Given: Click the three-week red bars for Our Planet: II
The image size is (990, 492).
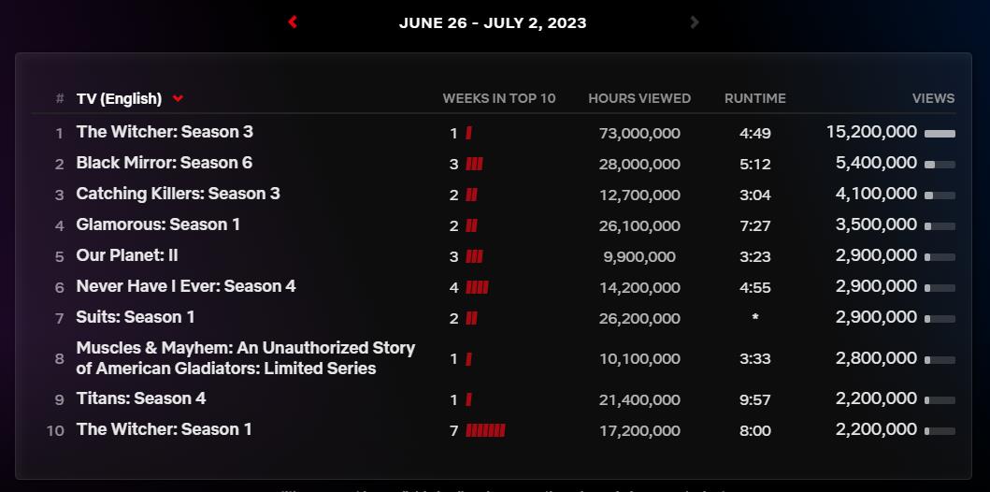Looking at the screenshot, I should (x=474, y=256).
